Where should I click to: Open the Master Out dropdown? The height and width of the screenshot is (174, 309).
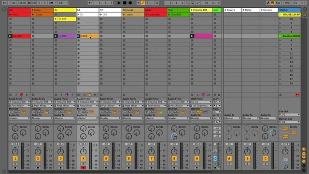pyautogui.click(x=289, y=122)
